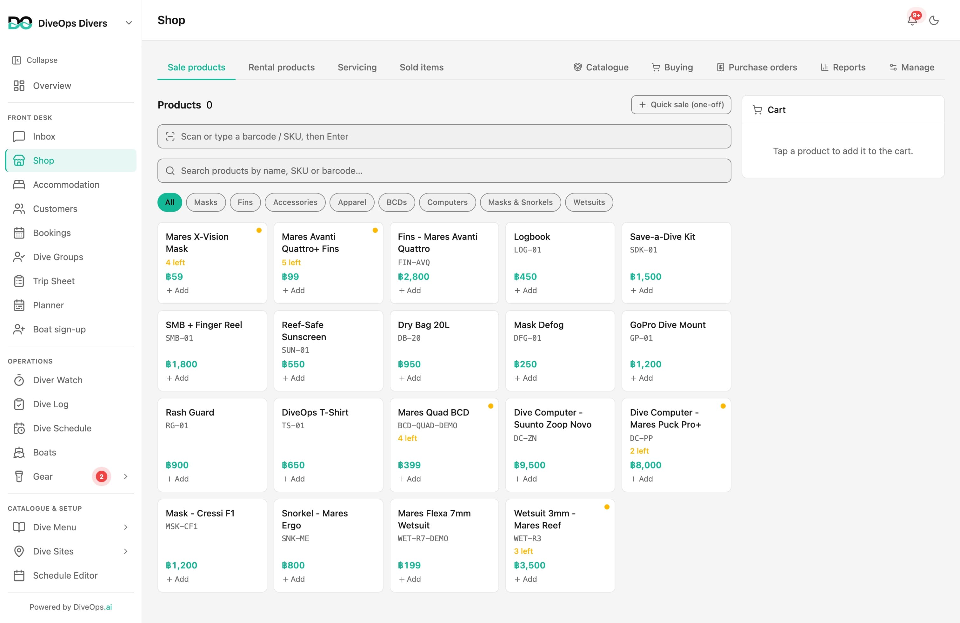Open the Dive Log
The width and height of the screenshot is (960, 623).
[71, 404]
